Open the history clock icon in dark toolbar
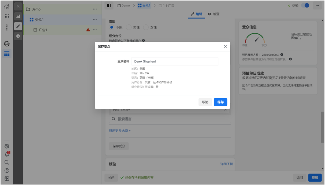 pyautogui.click(x=18, y=36)
